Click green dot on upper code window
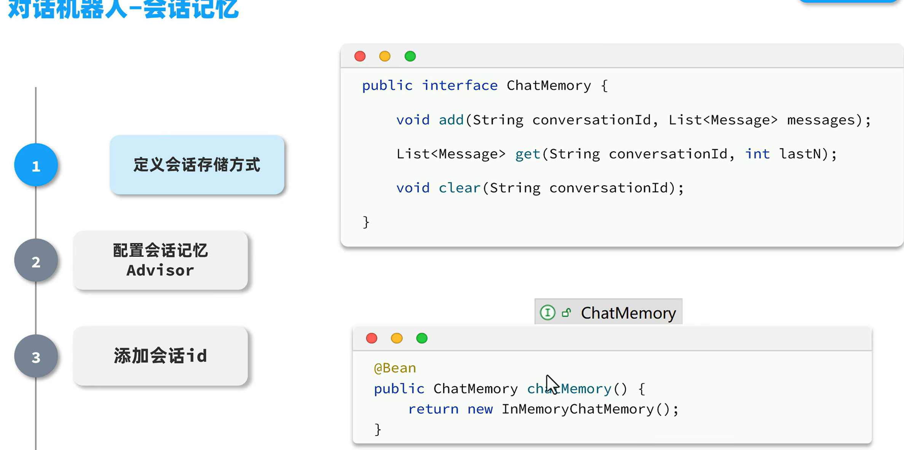 point(410,56)
